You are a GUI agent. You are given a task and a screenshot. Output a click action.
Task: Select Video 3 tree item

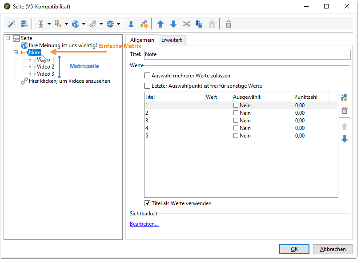tap(45, 74)
